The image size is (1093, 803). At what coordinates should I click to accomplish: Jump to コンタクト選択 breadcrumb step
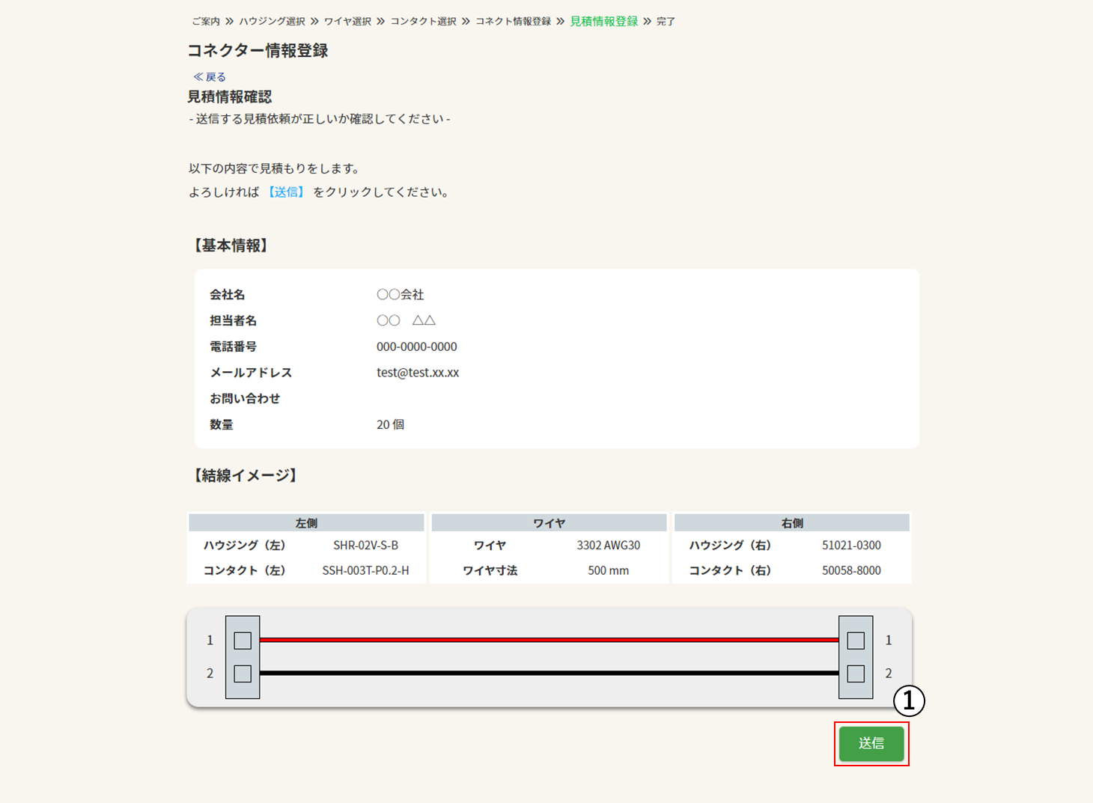(x=423, y=22)
